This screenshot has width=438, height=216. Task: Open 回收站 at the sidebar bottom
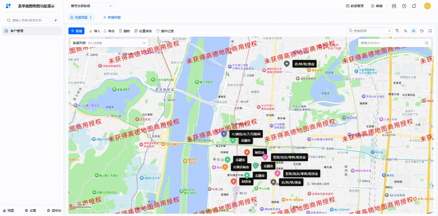point(54,211)
